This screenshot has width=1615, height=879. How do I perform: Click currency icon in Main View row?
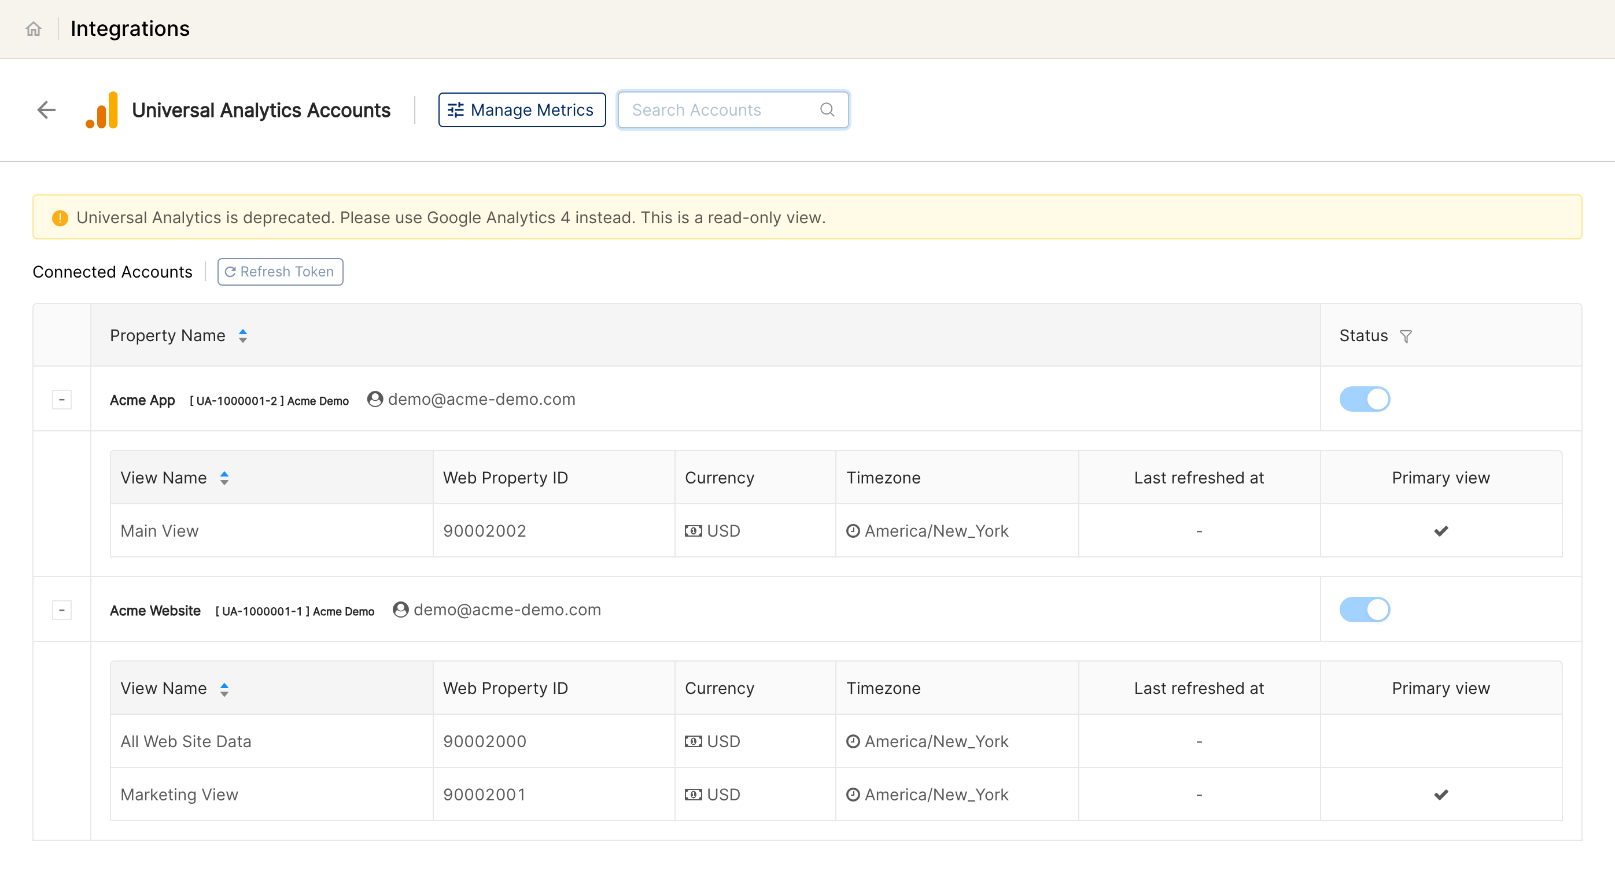tap(694, 531)
